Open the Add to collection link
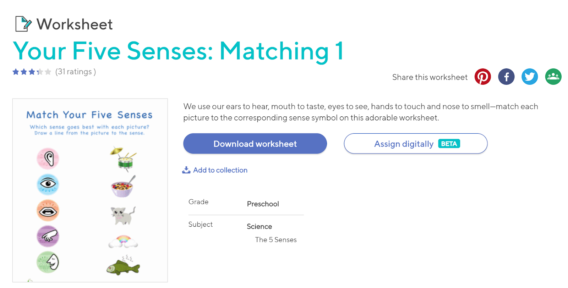Screen dimensions: 568x288 [220, 170]
